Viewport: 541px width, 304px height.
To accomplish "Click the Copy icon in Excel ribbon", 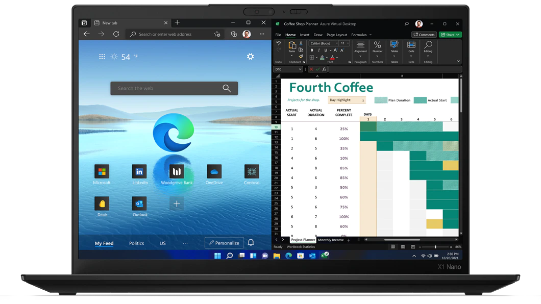I will (301, 50).
